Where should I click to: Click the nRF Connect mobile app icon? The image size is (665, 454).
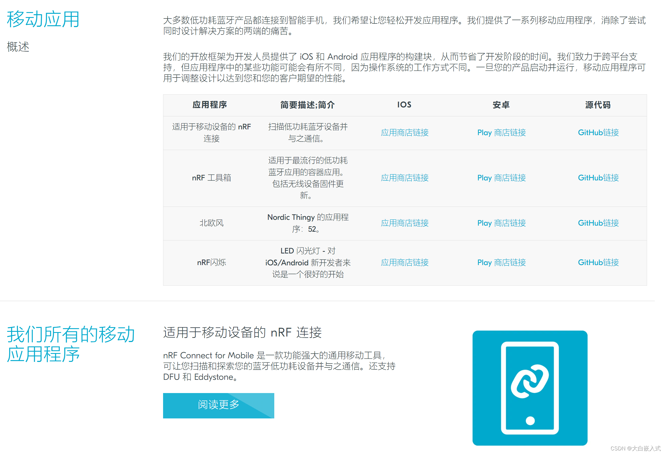(x=530, y=388)
